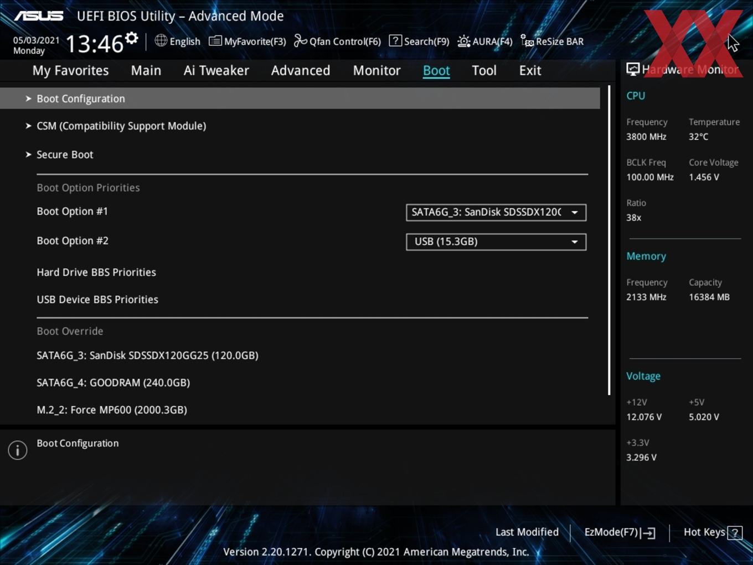753x565 pixels.
Task: Open the Boot Option #2 dropdown
Action: (x=496, y=242)
